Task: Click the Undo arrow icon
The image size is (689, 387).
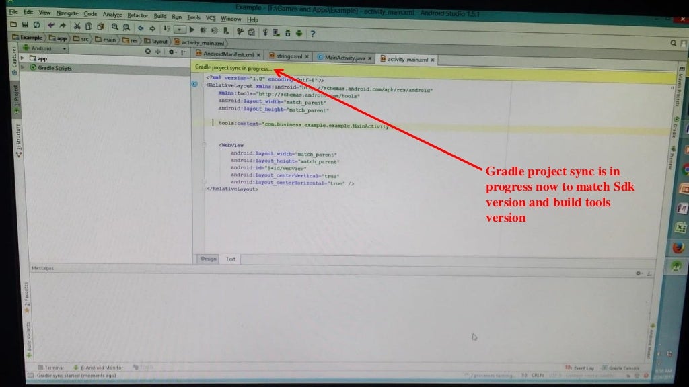Action: tap(51, 26)
